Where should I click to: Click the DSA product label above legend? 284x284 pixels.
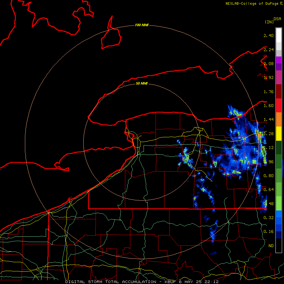(x=277, y=19)
